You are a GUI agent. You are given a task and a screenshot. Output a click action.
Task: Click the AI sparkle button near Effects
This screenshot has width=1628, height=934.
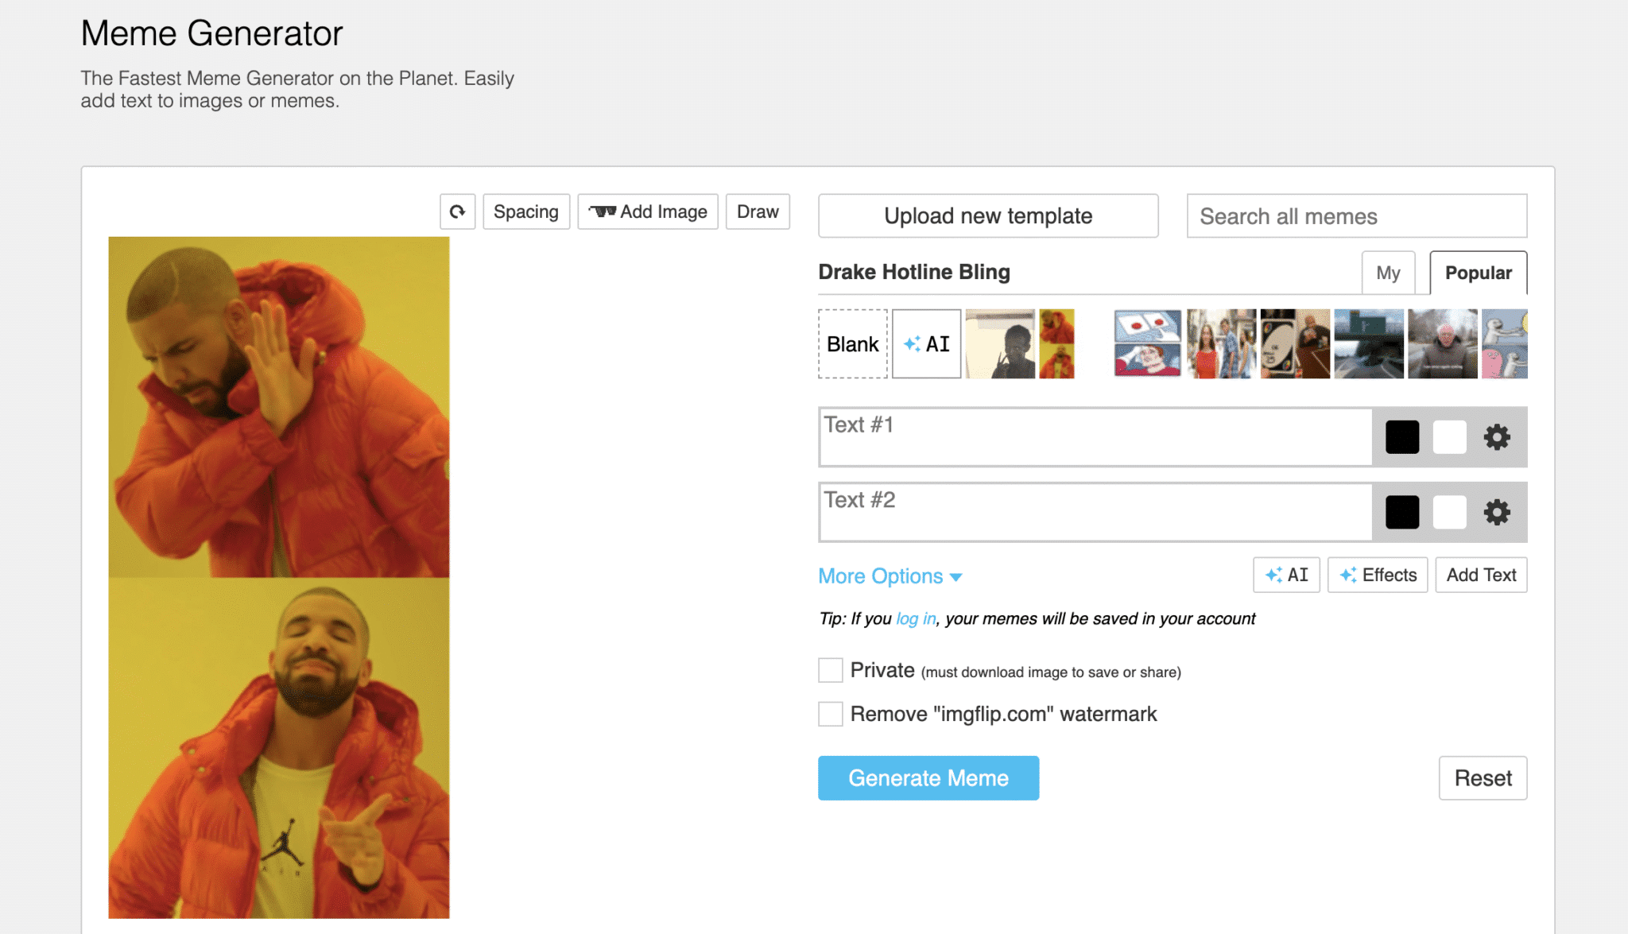(x=1285, y=575)
